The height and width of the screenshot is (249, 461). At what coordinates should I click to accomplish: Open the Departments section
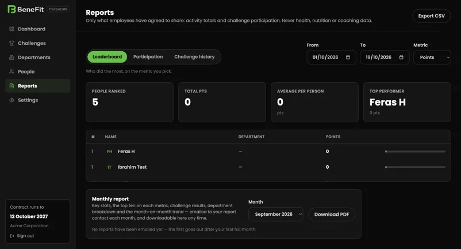pyautogui.click(x=37, y=57)
